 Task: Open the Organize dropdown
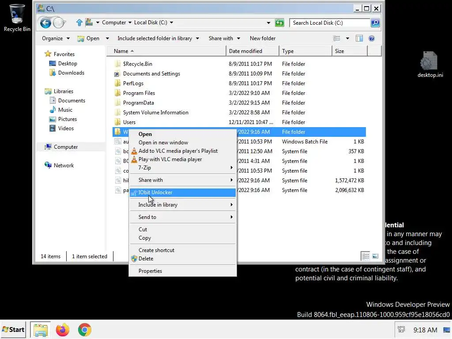point(56,38)
